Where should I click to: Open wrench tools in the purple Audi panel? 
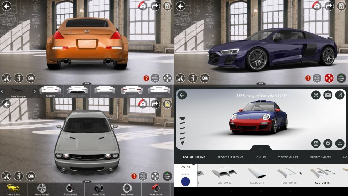[180, 78]
